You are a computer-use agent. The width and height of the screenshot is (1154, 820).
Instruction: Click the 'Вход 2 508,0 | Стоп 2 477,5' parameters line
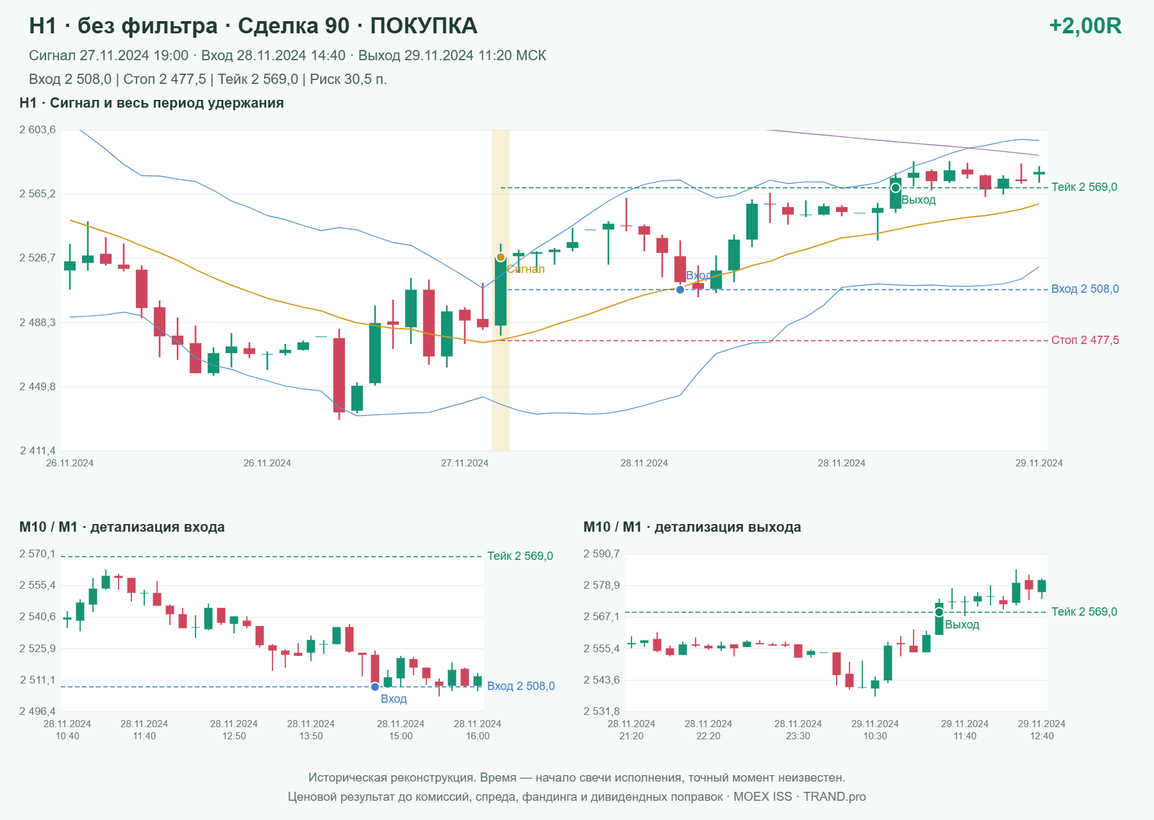[x=208, y=79]
